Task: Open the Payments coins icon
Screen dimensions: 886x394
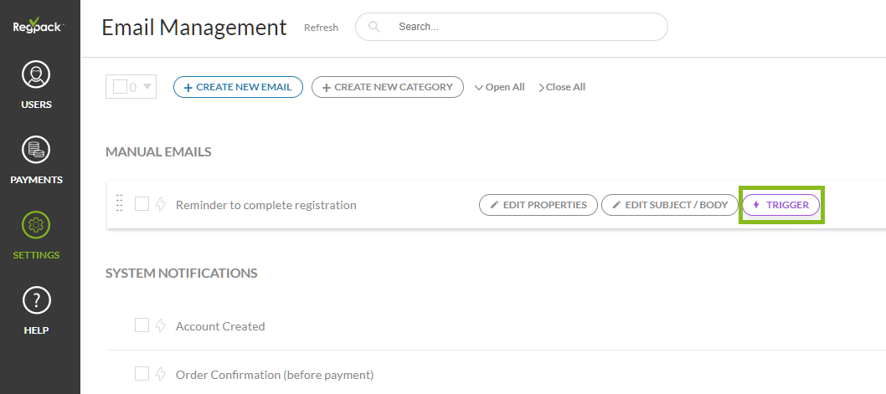Action: (36, 151)
